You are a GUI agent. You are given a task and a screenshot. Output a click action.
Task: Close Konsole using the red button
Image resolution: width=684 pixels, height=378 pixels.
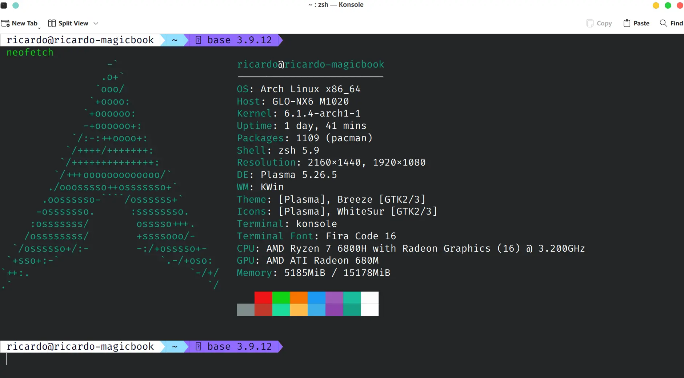click(680, 5)
